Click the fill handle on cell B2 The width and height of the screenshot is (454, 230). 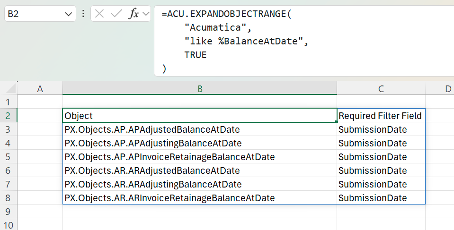[337, 122]
